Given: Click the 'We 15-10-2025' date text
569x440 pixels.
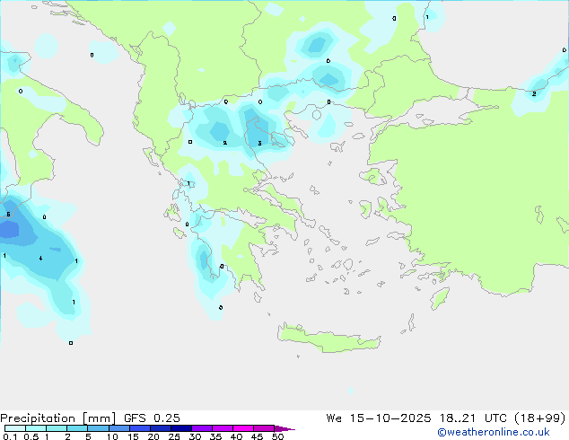Looking at the screenshot, I should pyautogui.click(x=379, y=418).
